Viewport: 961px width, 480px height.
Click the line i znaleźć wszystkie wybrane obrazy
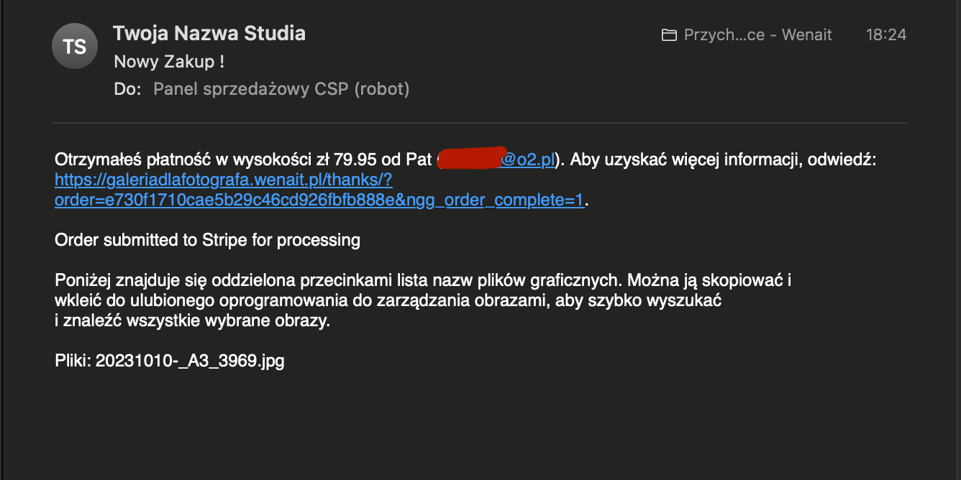point(192,320)
